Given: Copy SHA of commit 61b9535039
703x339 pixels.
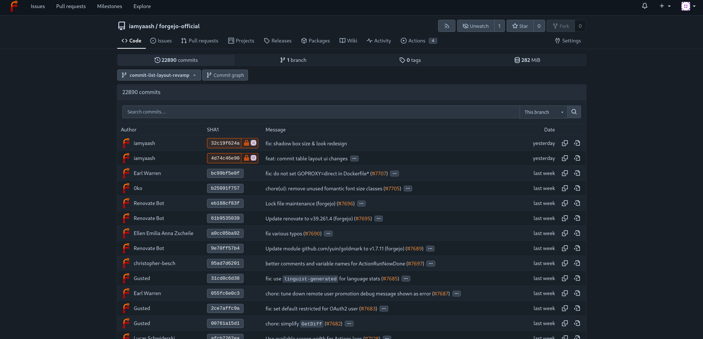Looking at the screenshot, I should tap(565, 218).
